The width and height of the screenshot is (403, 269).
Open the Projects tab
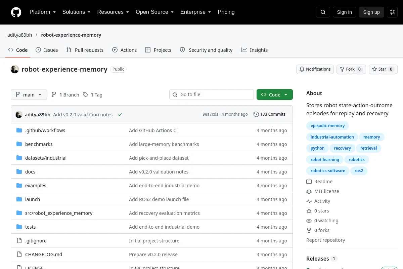(158, 50)
